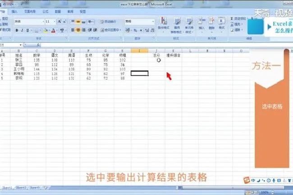Click Merge and Center (合并后居中)
The image size is (293, 195).
[110, 30]
